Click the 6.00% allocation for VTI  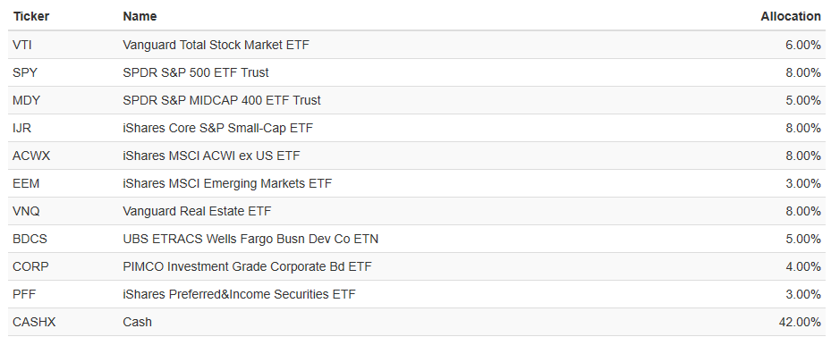tap(803, 45)
